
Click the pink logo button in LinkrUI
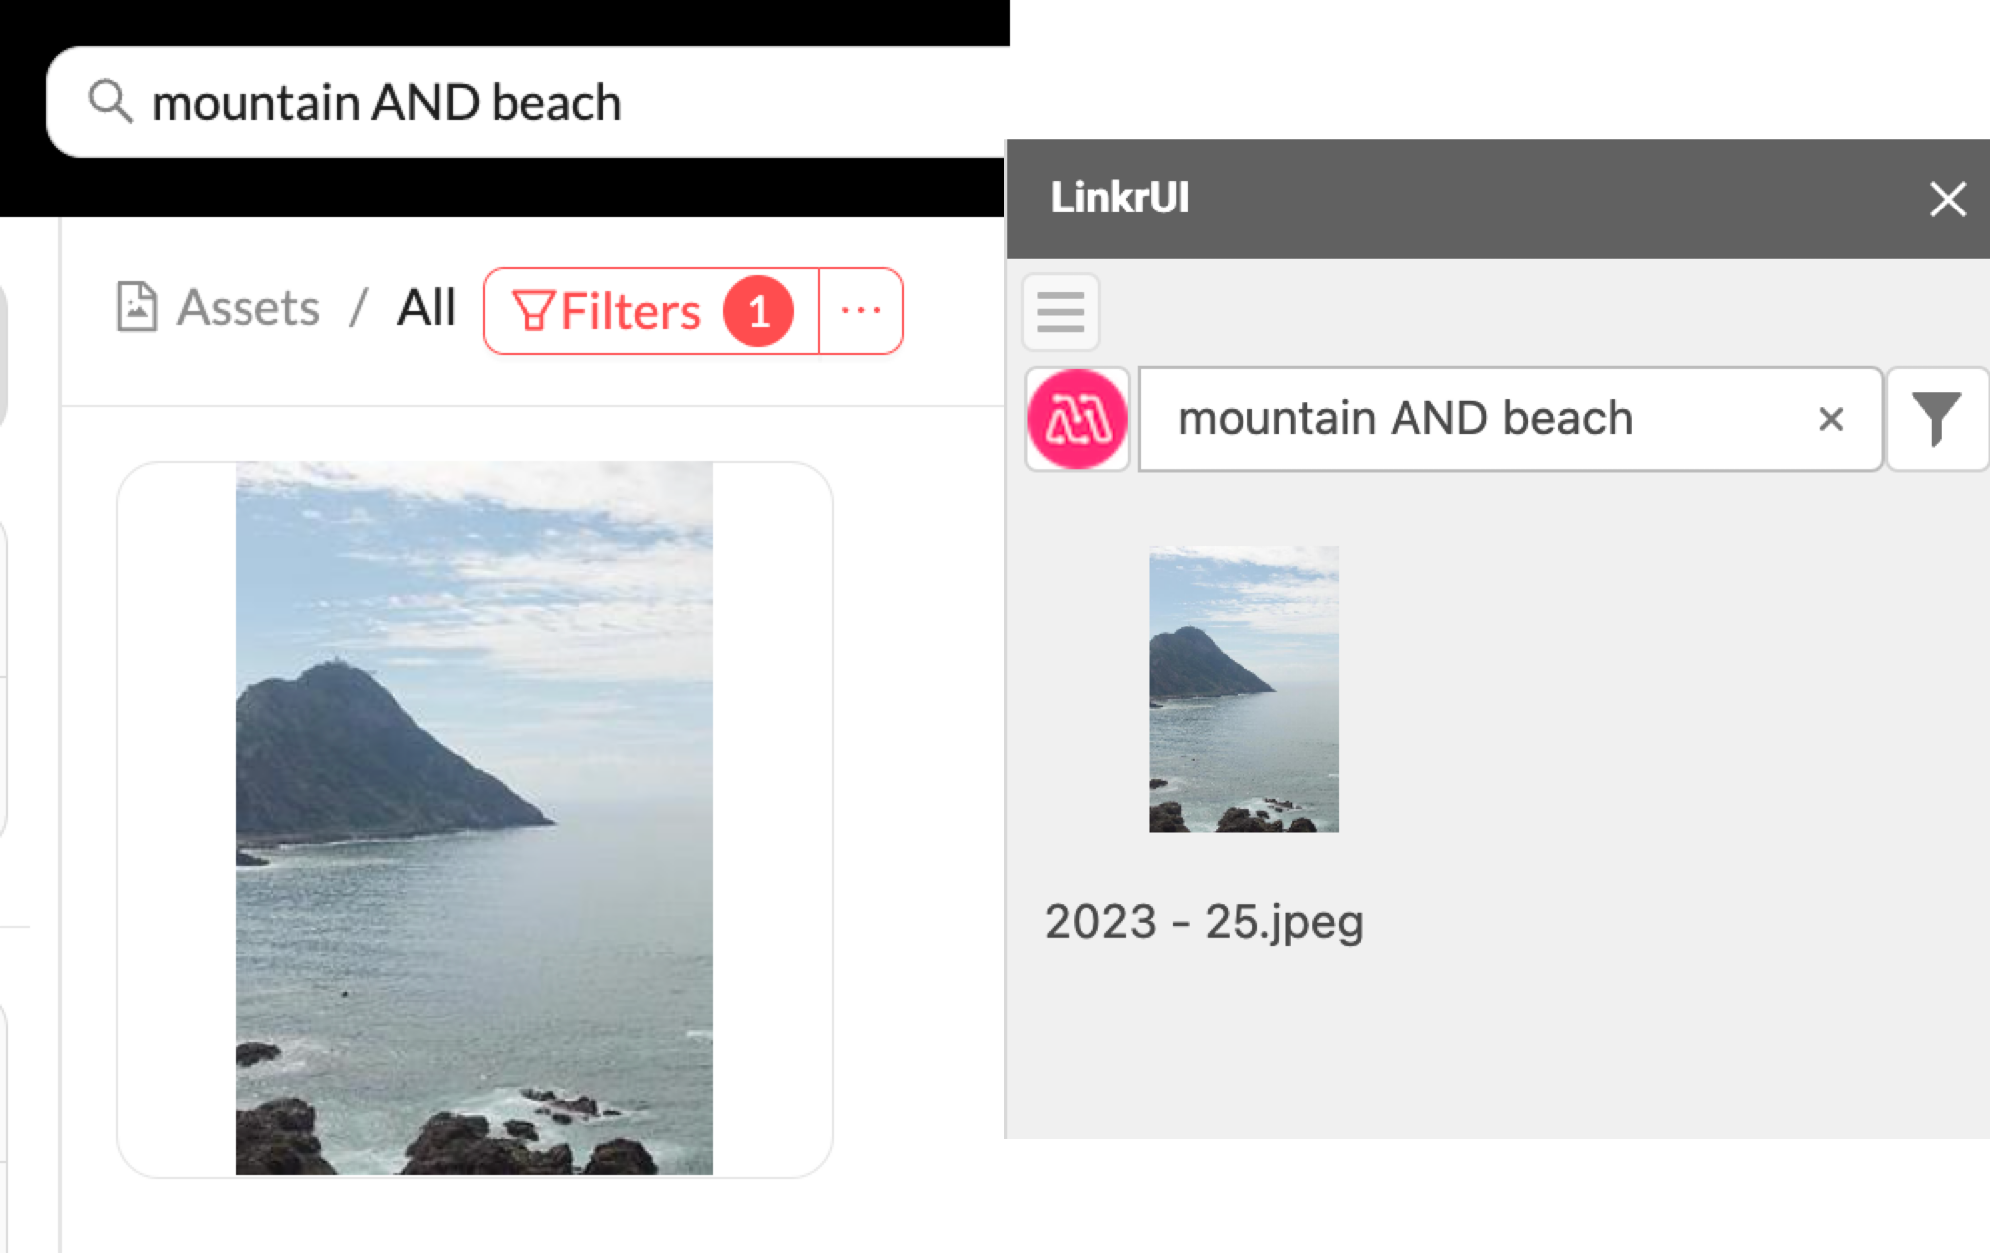tap(1078, 419)
